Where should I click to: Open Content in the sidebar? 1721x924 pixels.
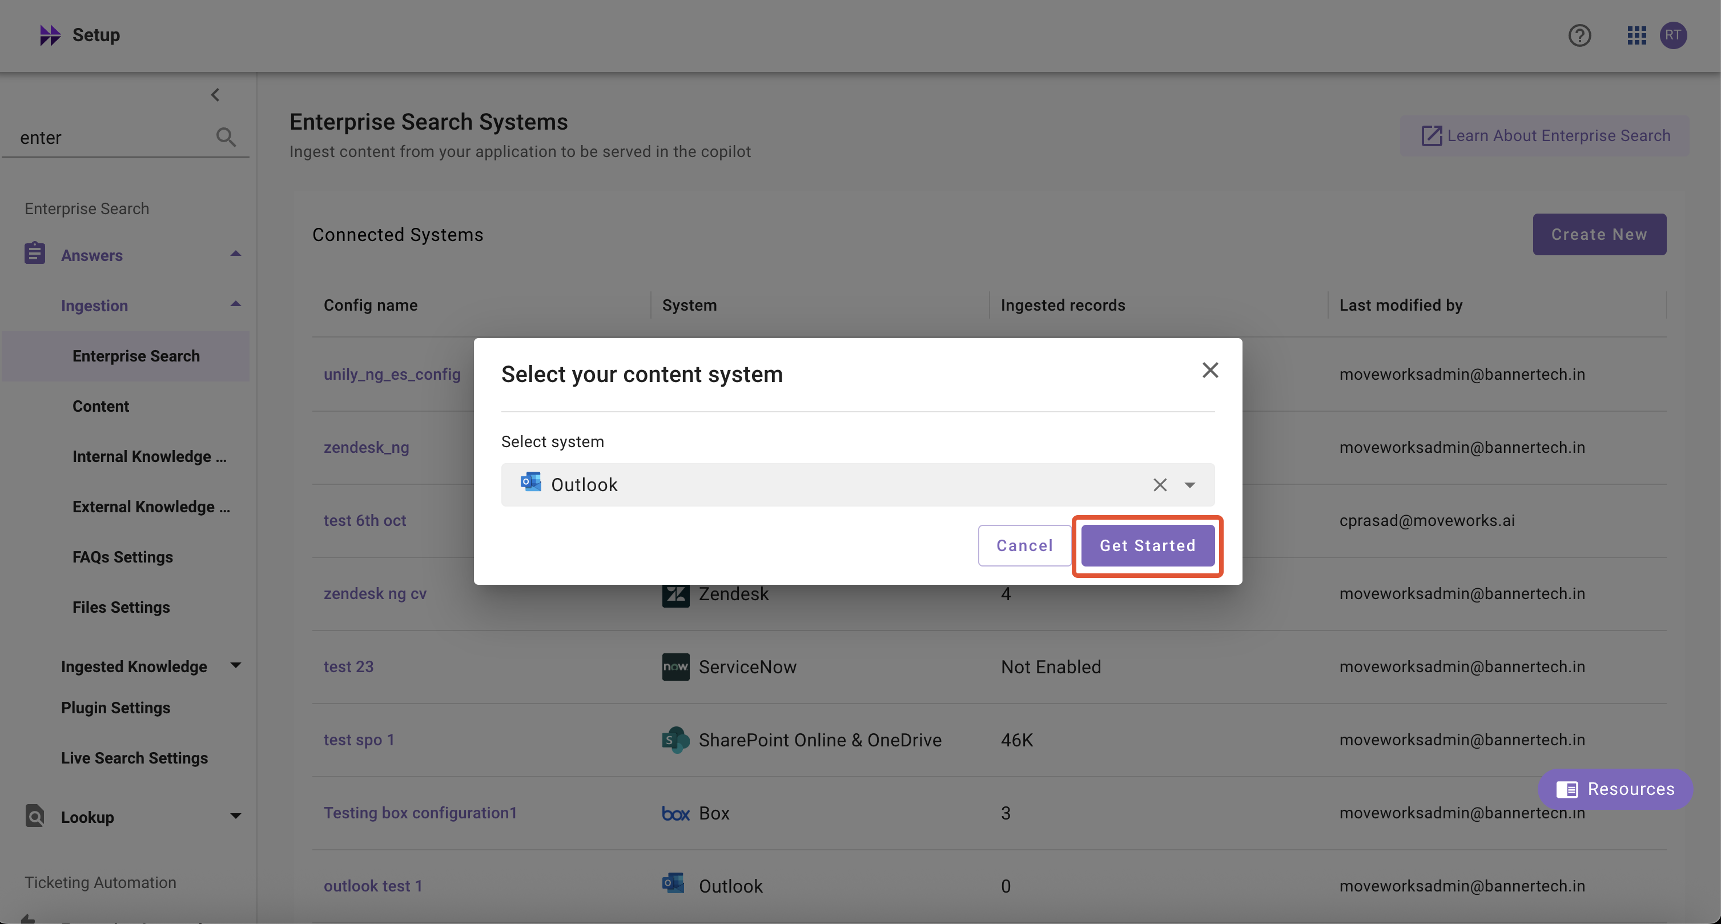(100, 406)
